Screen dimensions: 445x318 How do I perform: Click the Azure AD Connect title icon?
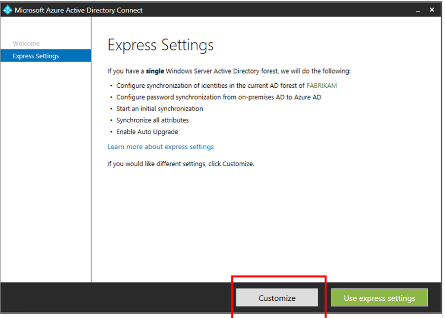7,10
